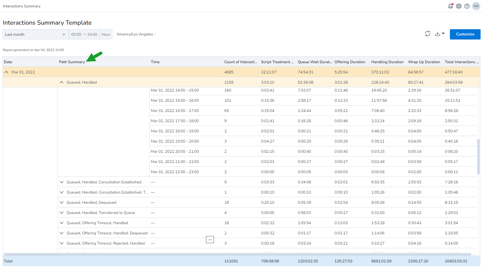Image resolution: width=482 pixels, height=274 pixels.
Task: Click the small minus box icon
Action: [210, 240]
